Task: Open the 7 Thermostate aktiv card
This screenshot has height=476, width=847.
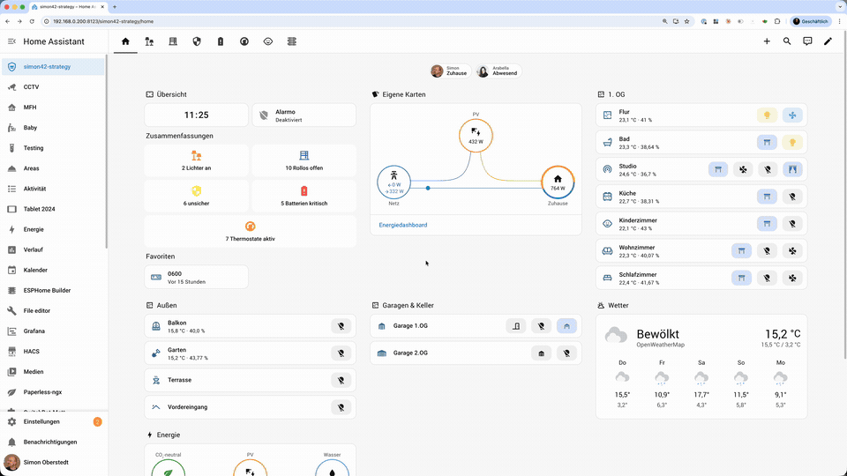Action: point(250,231)
